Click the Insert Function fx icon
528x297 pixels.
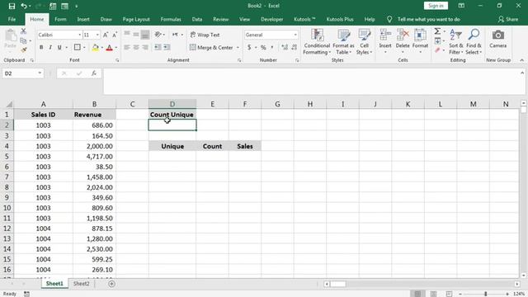94,73
